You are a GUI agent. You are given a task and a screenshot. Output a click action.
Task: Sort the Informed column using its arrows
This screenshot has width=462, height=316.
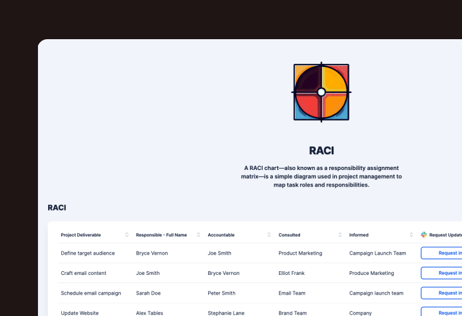coord(412,234)
